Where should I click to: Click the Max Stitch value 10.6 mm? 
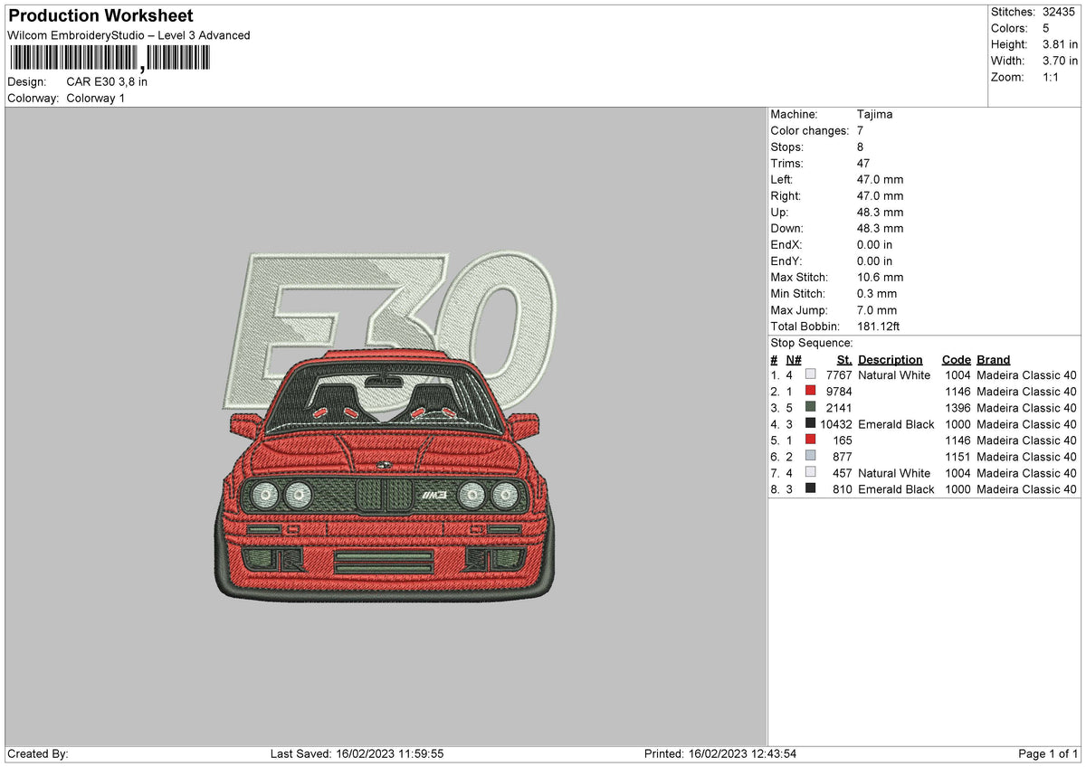(880, 278)
